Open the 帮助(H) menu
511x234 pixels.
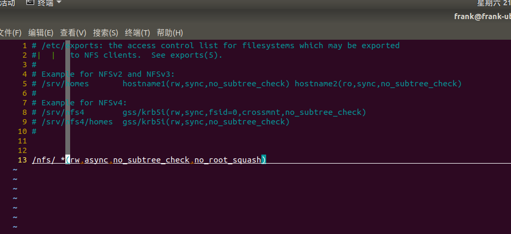(x=169, y=32)
